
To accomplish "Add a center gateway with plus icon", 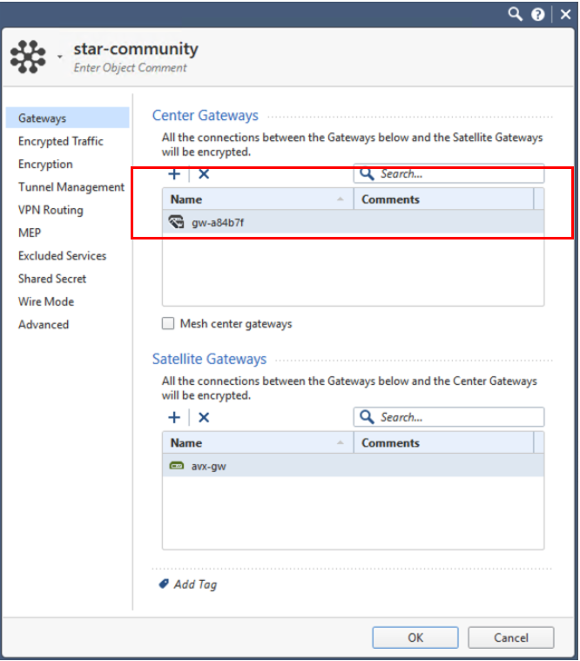I will point(174,174).
